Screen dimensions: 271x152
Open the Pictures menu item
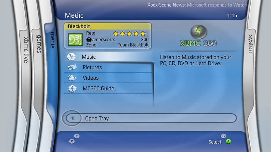click(108, 67)
